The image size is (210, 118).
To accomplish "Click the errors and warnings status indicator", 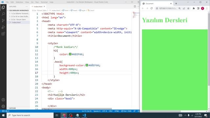I will [x=6, y=111].
